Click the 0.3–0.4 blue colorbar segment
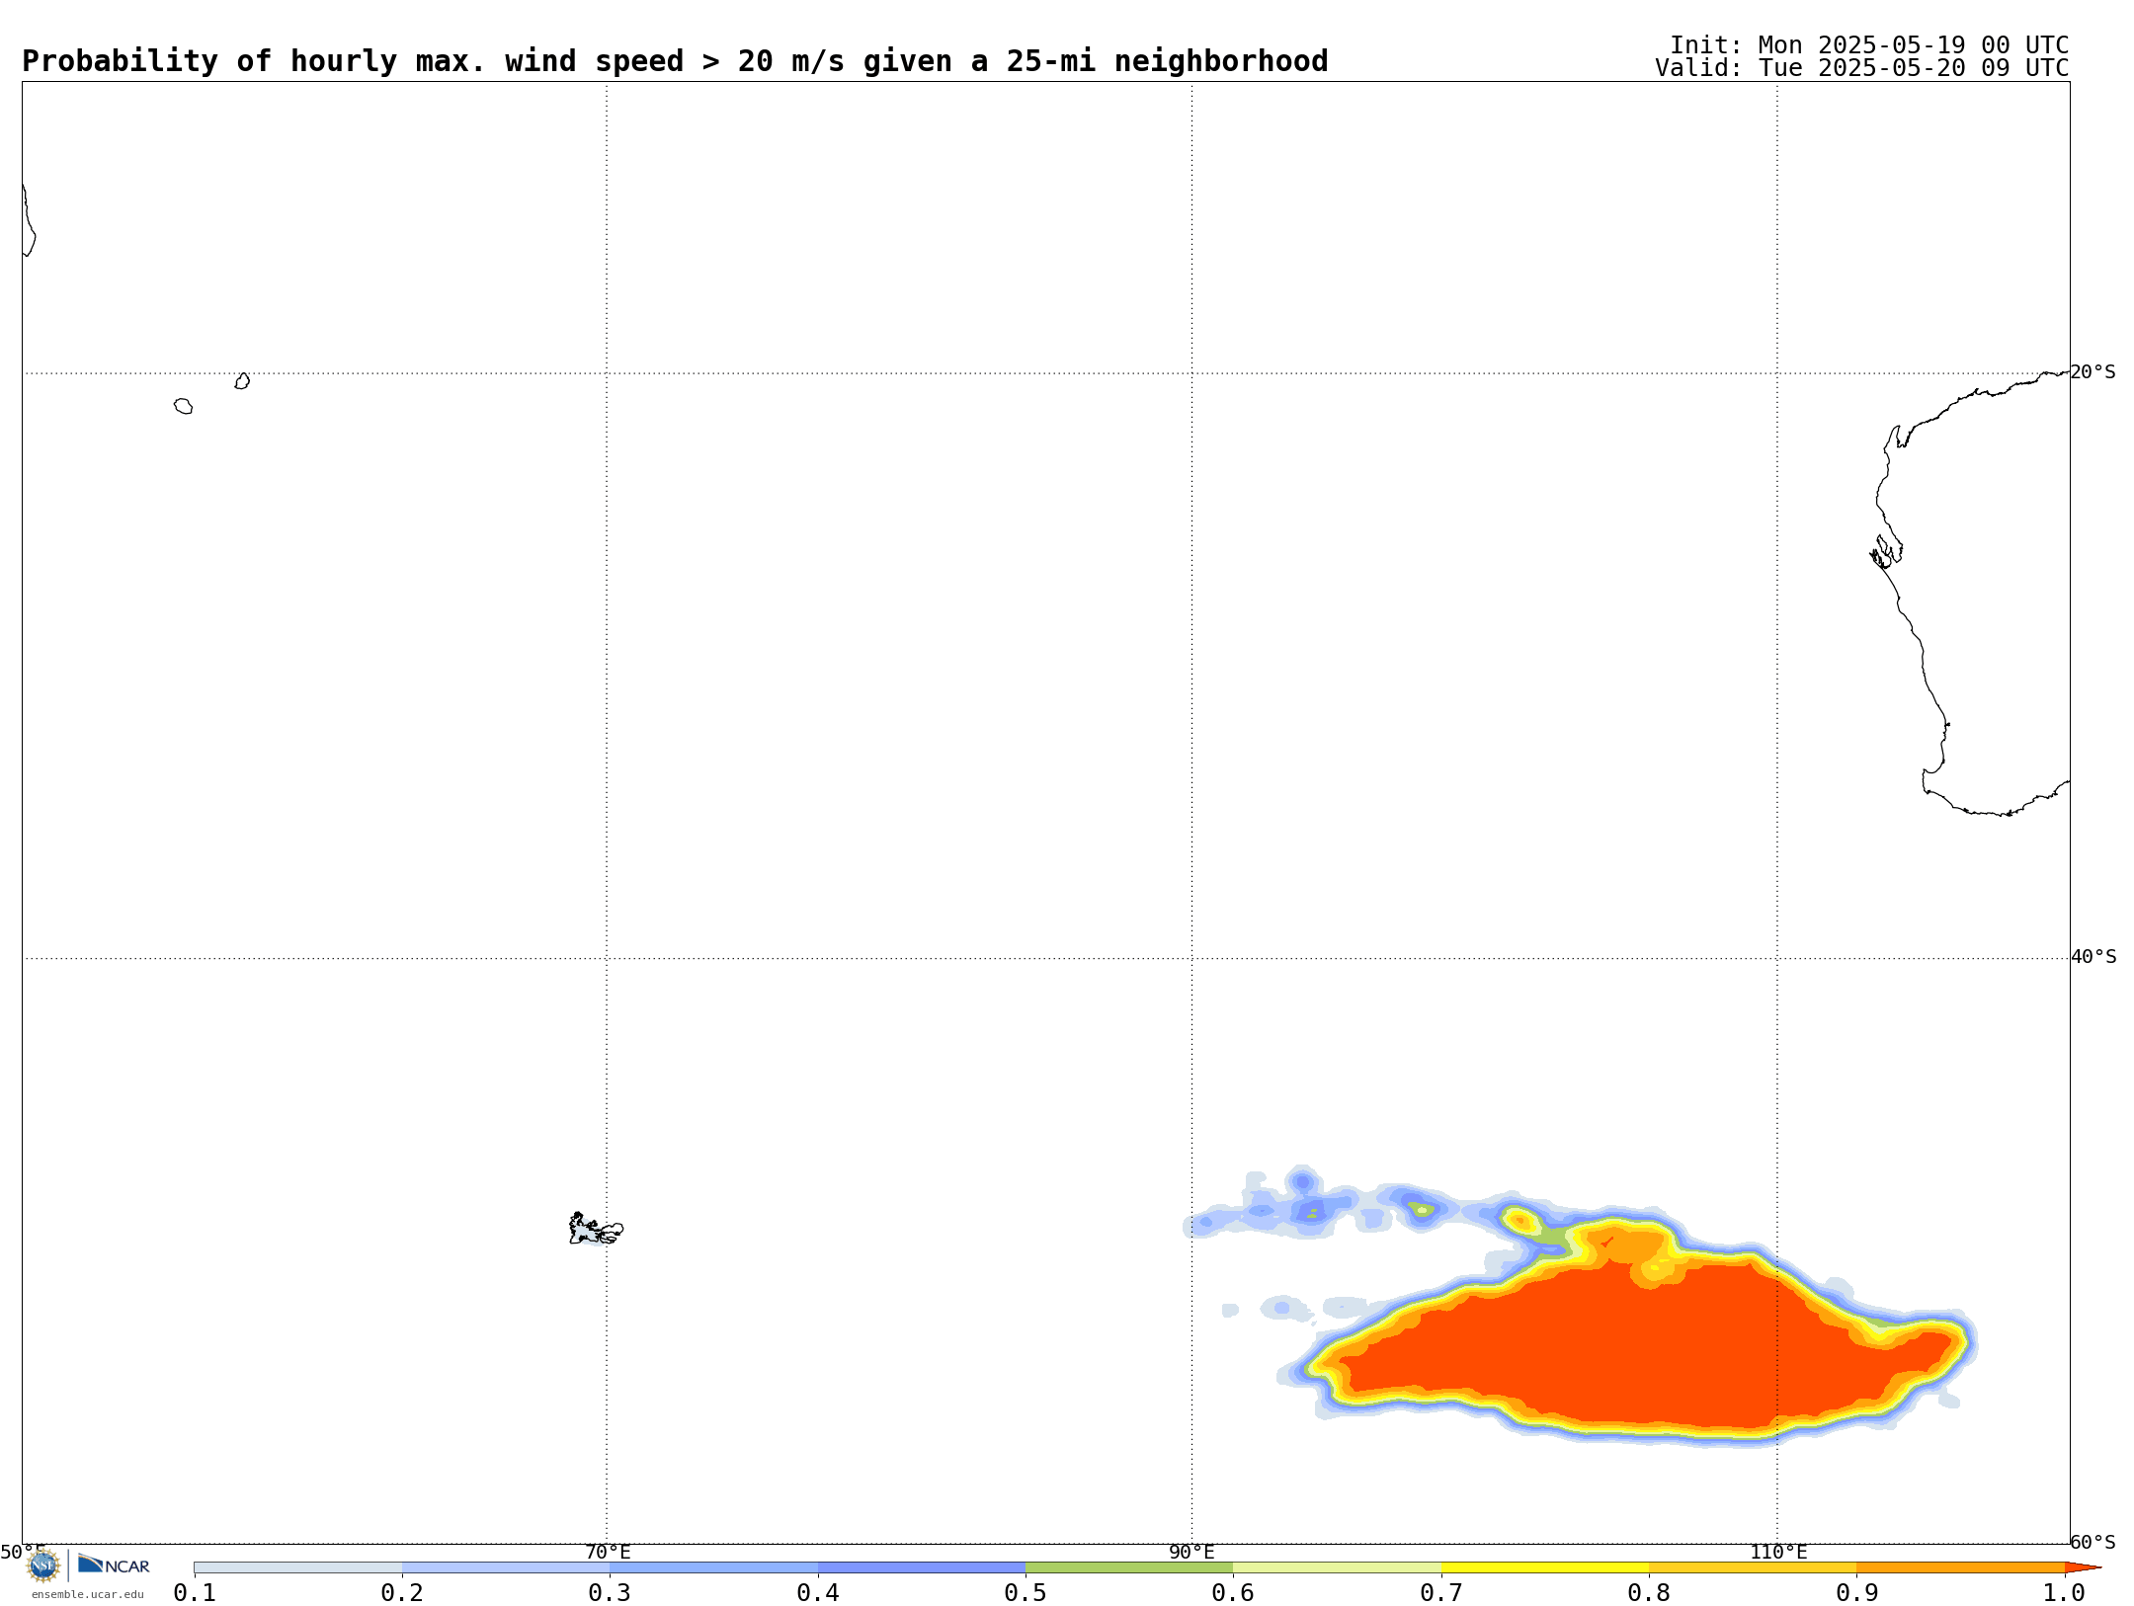Image resolution: width=2134 pixels, height=1606 pixels. (x=713, y=1567)
